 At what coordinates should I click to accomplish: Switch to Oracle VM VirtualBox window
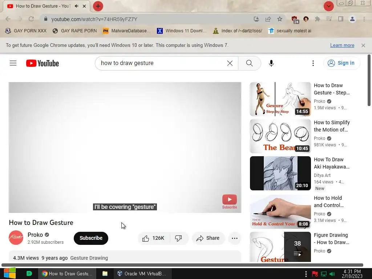[142, 274]
